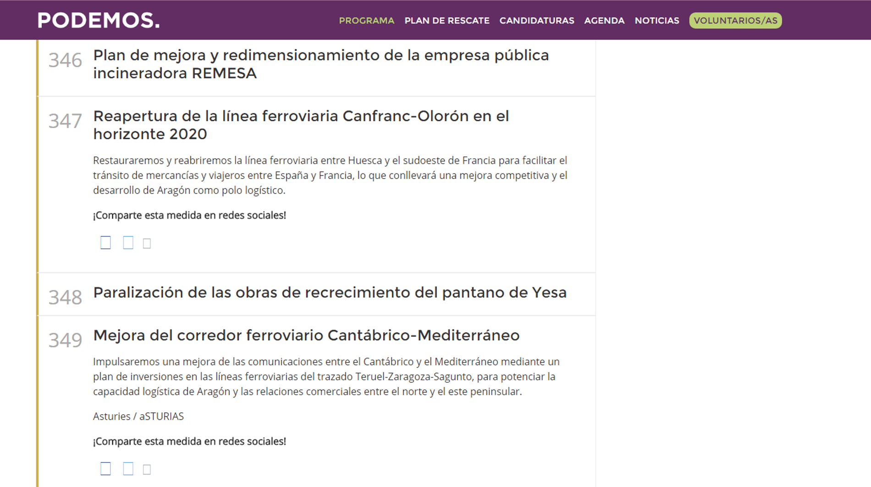The height and width of the screenshot is (487, 871).
Task: Expand measure 346 about incineradora REMESA
Action: pyautogui.click(x=320, y=64)
